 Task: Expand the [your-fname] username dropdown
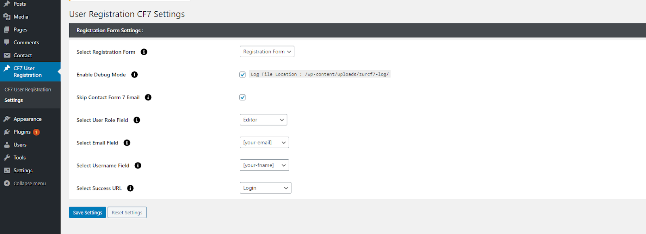[264, 165]
